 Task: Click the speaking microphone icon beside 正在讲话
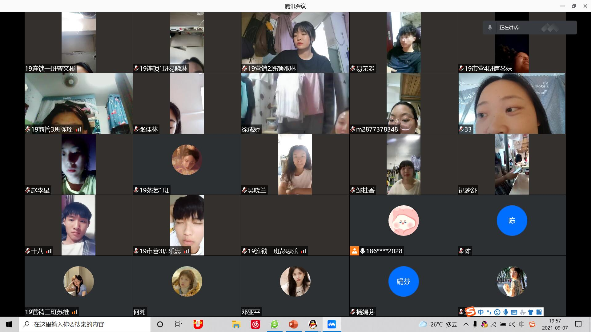pos(490,28)
